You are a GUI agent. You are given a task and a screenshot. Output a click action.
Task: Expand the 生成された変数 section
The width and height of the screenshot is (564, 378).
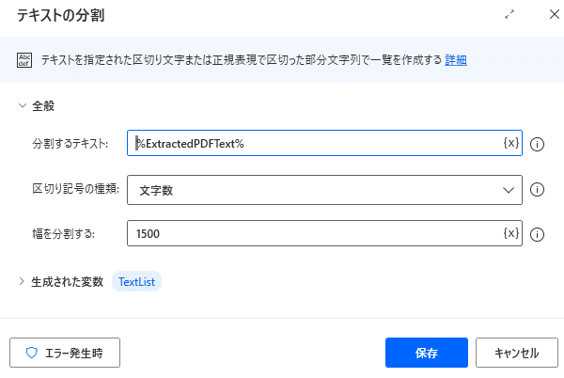point(22,281)
